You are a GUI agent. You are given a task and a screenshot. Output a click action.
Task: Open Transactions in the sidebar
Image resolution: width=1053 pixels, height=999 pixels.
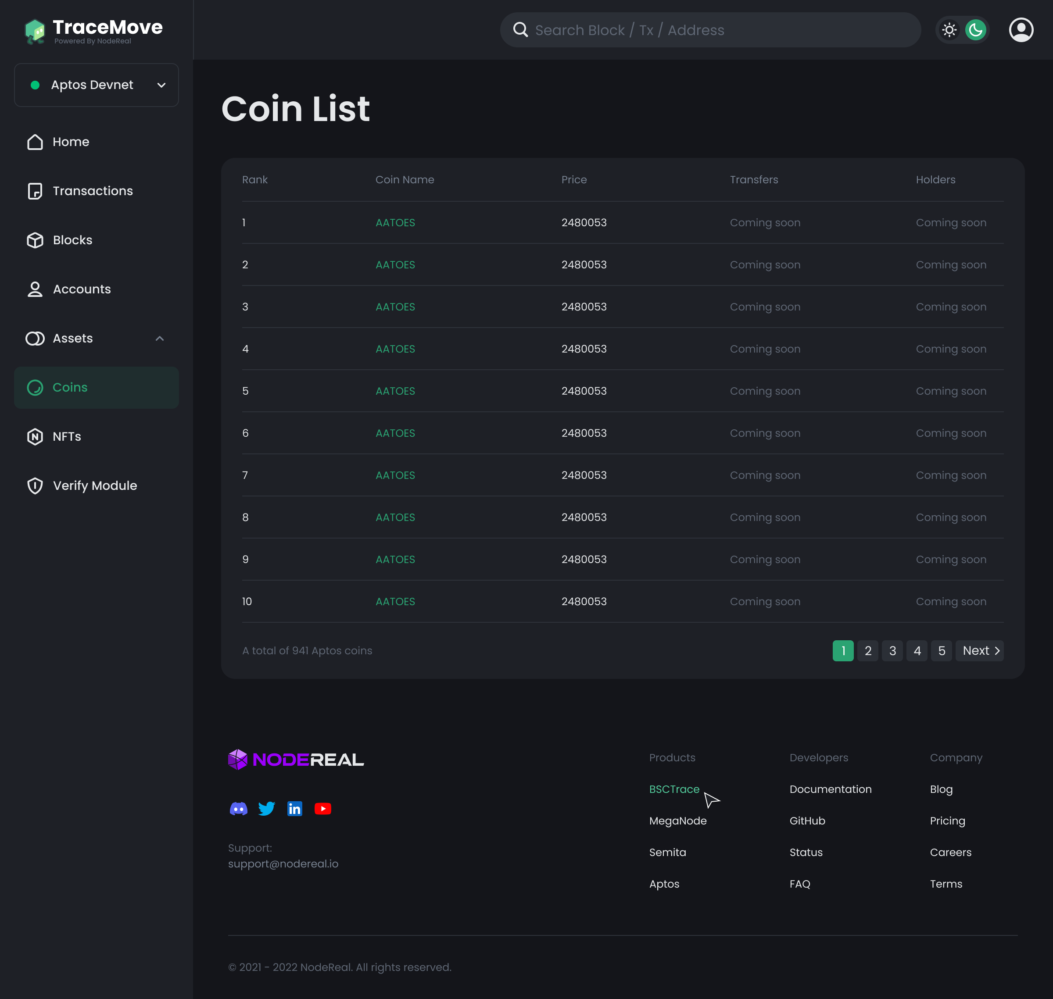click(x=93, y=191)
